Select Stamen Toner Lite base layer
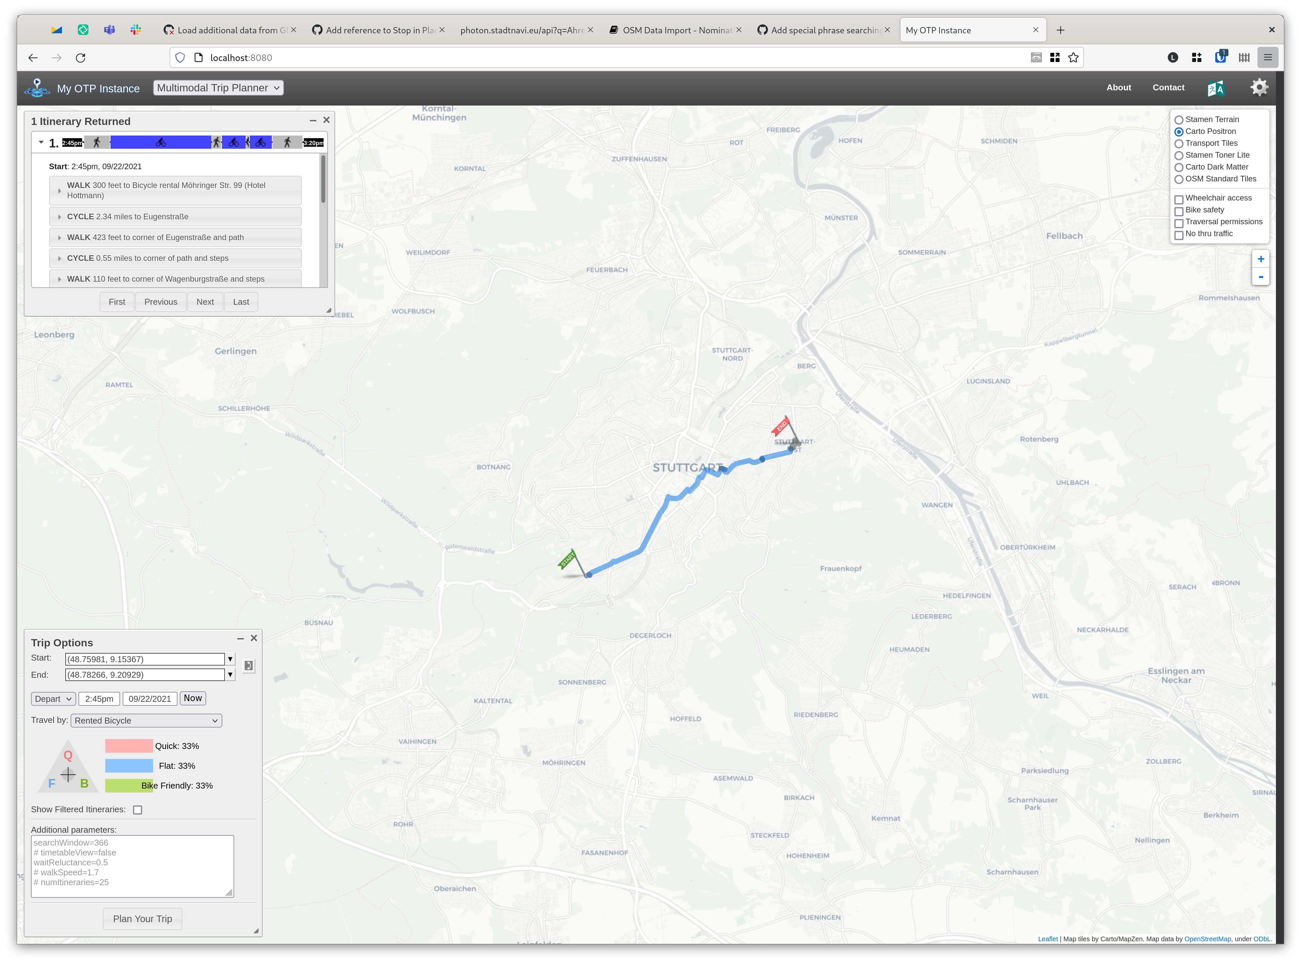 point(1179,156)
